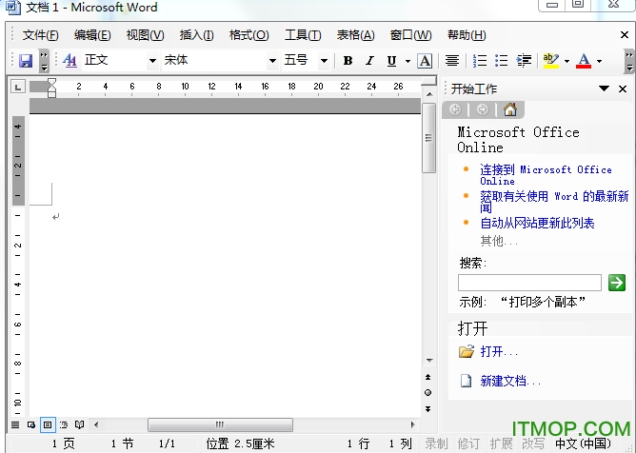Toggle italic formatting

[x=369, y=61]
